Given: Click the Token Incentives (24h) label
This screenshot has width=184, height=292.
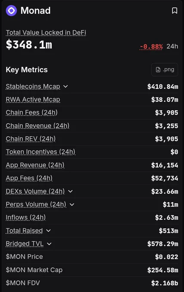Looking at the screenshot, I should point(40,152).
